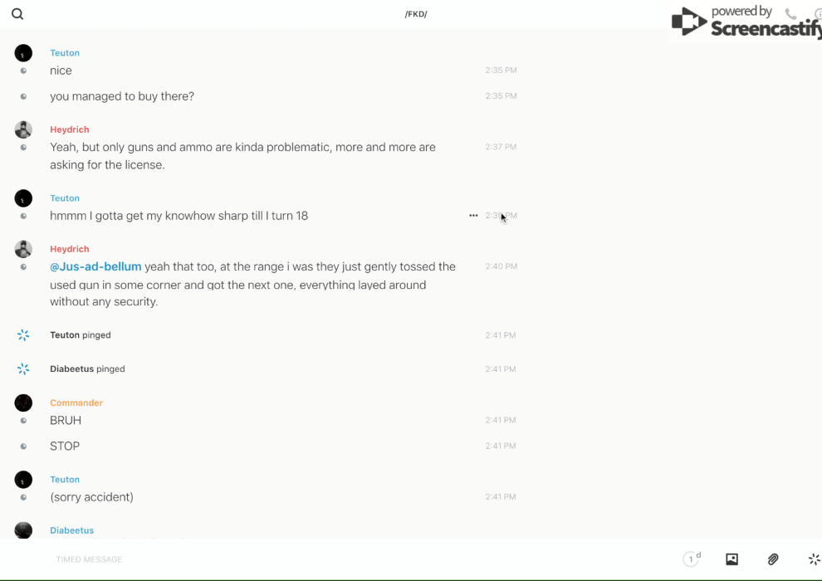The image size is (822, 581).
Task: Attach a file with the paperclip icon
Action: click(x=773, y=559)
